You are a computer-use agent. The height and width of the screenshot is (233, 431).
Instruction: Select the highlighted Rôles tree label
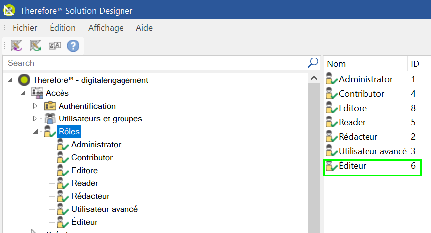point(69,131)
